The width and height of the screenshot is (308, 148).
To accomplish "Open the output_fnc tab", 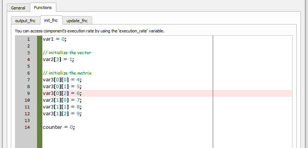I will point(25,21).
